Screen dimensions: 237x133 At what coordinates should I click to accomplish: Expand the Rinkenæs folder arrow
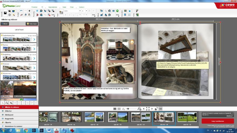pos(34,68)
